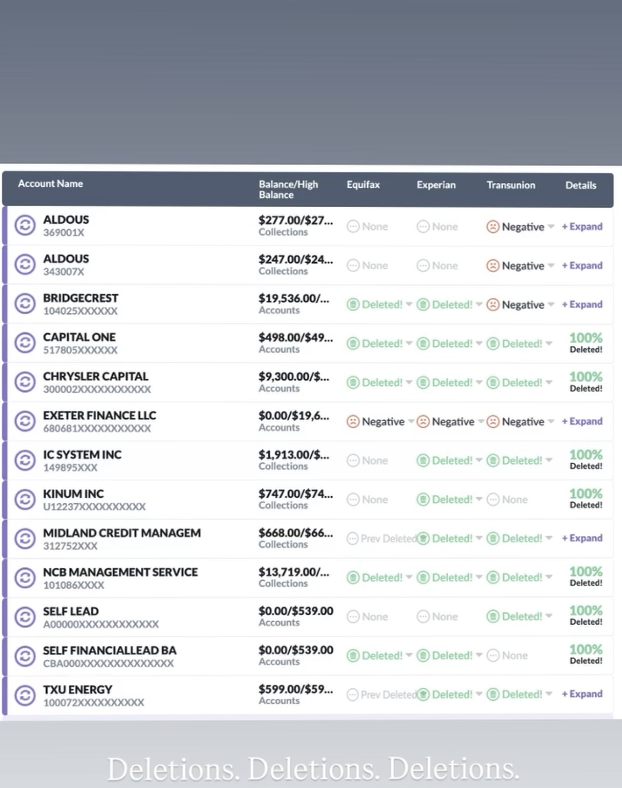The width and height of the screenshot is (622, 788).
Task: Open Equifax status dropdown for BRIDGECREST
Action: pos(409,305)
